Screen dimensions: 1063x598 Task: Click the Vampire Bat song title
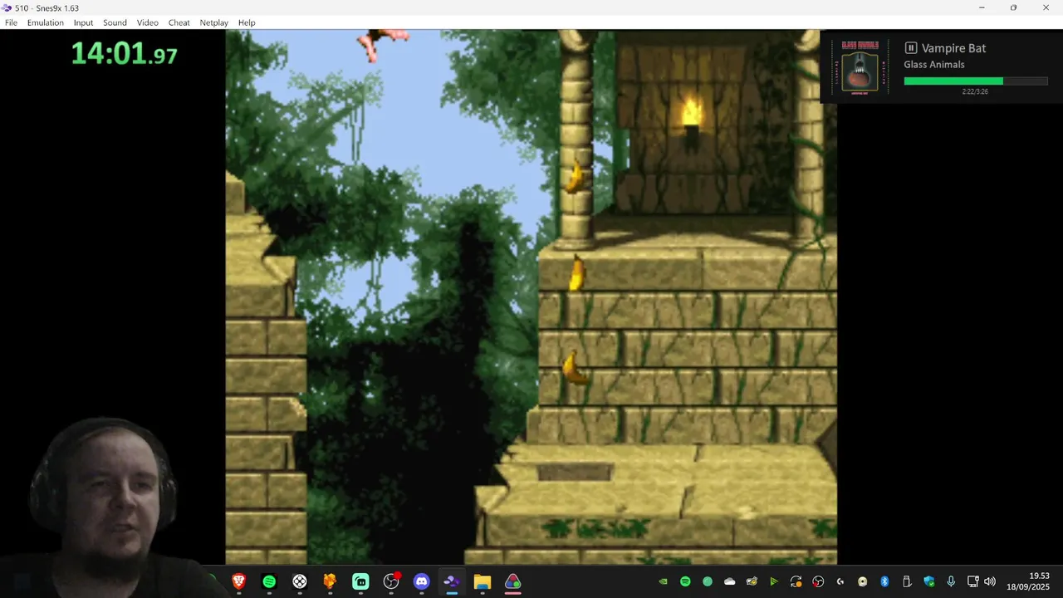tap(953, 48)
